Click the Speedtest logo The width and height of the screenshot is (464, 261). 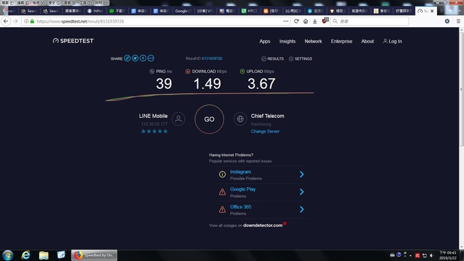[x=73, y=41]
